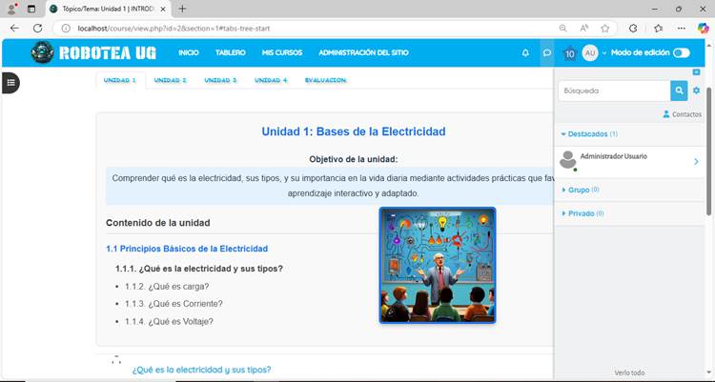The image size is (715, 382).
Task: Open the Evaluacion tab
Action: pyautogui.click(x=325, y=81)
